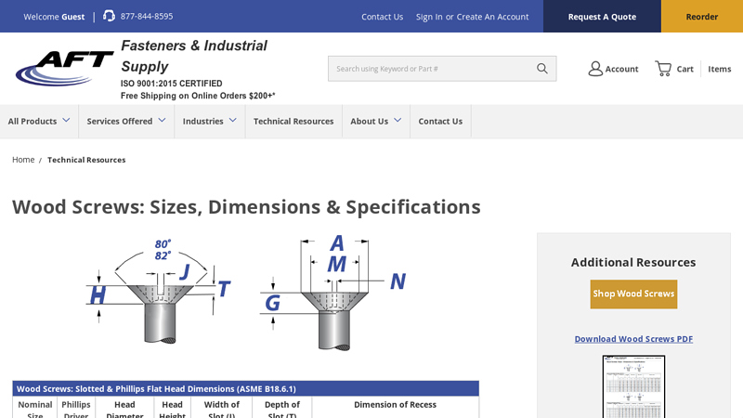Call phone number 877-844-8595

[147, 16]
